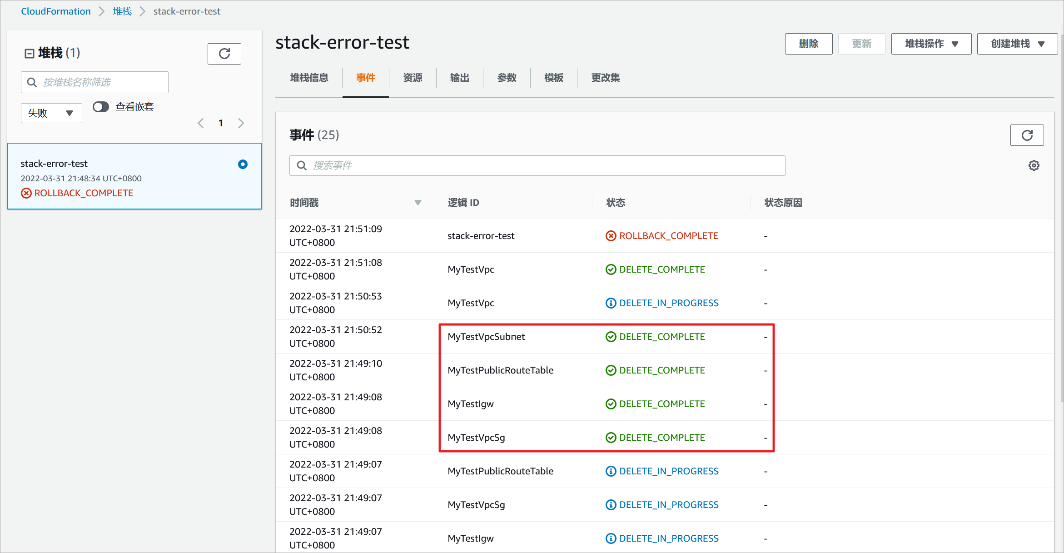Switch to the Template tab
The height and width of the screenshot is (553, 1064).
[553, 78]
